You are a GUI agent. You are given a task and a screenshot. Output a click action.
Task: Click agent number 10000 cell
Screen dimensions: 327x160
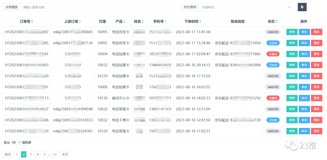coord(102,87)
